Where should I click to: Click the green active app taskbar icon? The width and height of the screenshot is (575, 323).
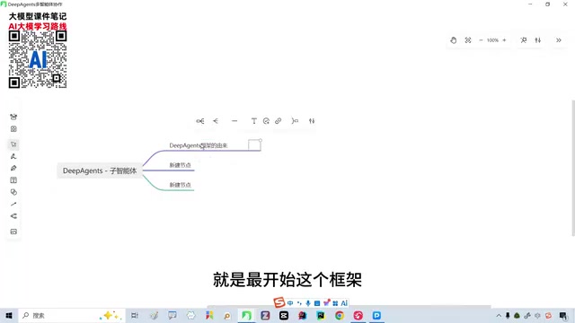(246, 315)
